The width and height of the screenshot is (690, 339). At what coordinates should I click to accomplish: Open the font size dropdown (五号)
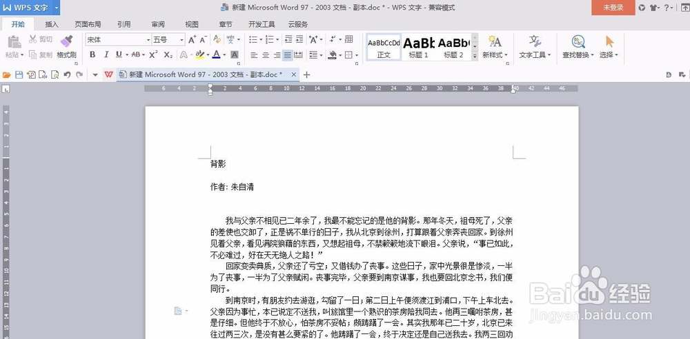181,40
